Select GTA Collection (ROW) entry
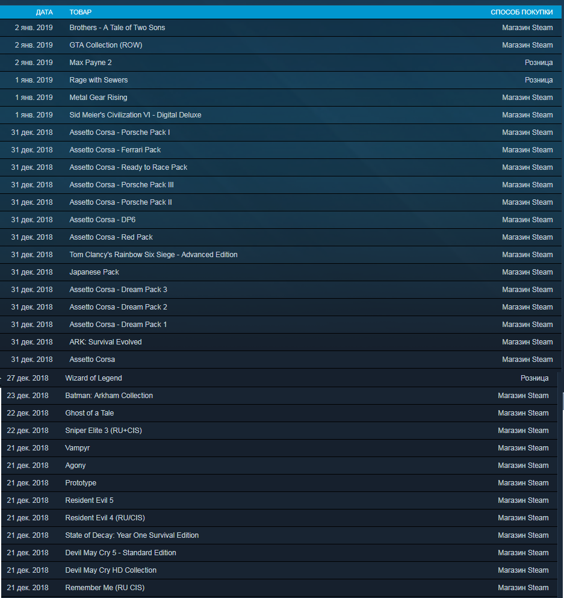The width and height of the screenshot is (564, 598). 105,45
